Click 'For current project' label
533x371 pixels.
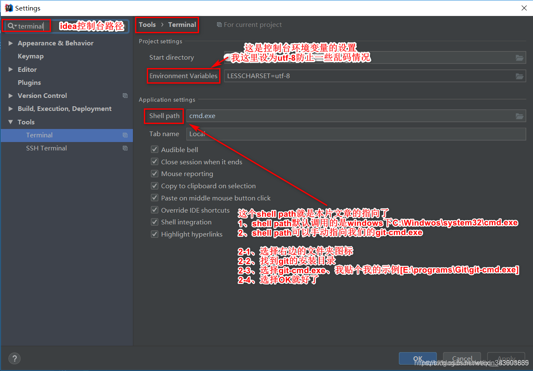click(253, 25)
